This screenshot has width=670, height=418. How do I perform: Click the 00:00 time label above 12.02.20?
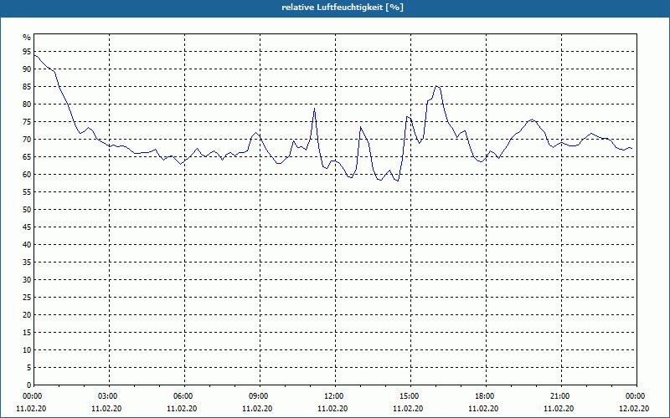click(x=636, y=396)
